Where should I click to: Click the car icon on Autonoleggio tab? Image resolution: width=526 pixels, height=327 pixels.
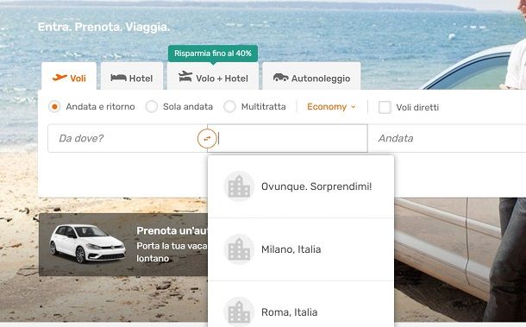pyautogui.click(x=280, y=78)
